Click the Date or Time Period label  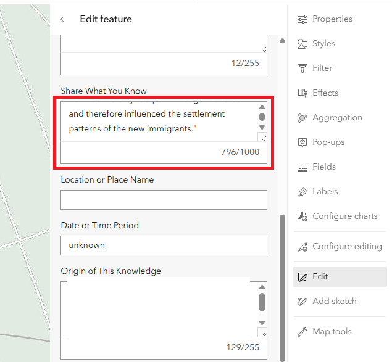pyautogui.click(x=100, y=225)
